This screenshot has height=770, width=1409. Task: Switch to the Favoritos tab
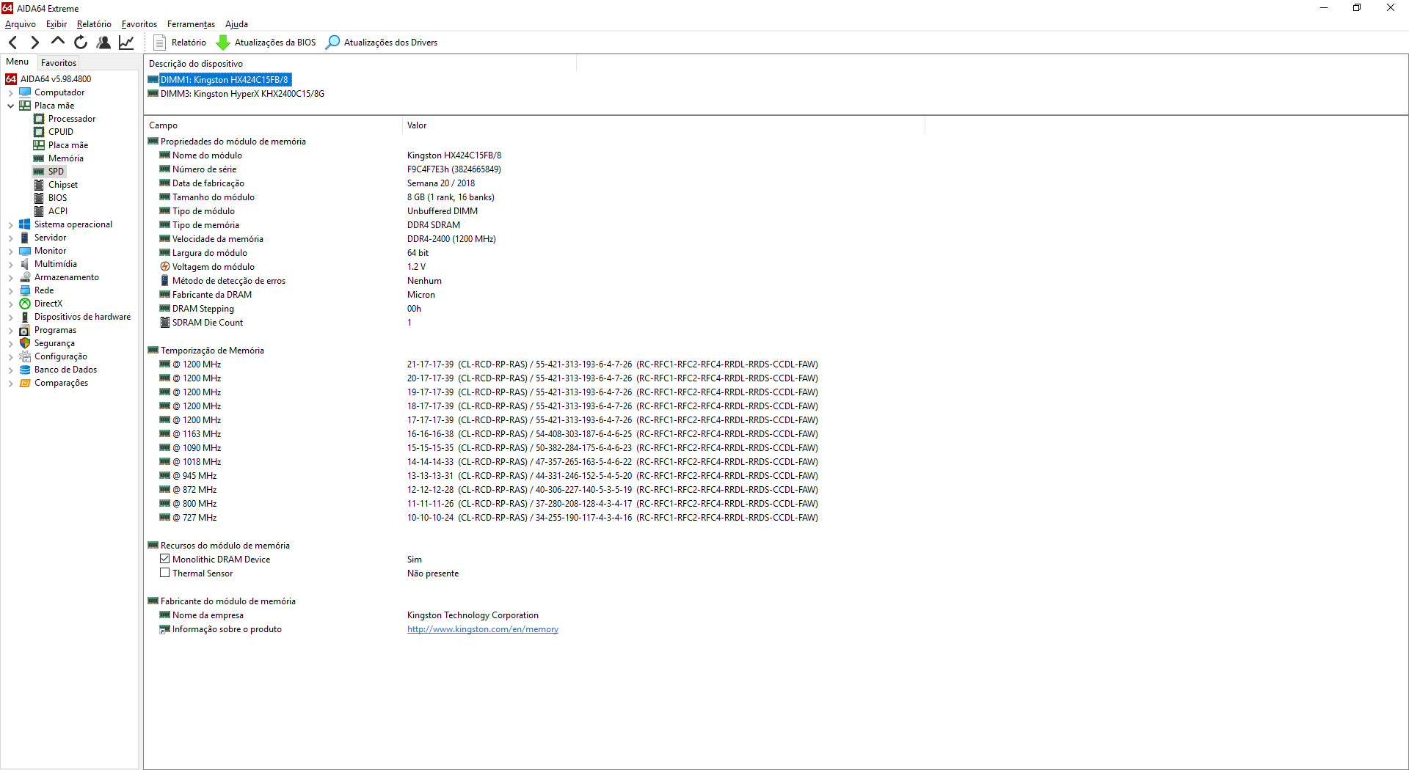pyautogui.click(x=59, y=63)
